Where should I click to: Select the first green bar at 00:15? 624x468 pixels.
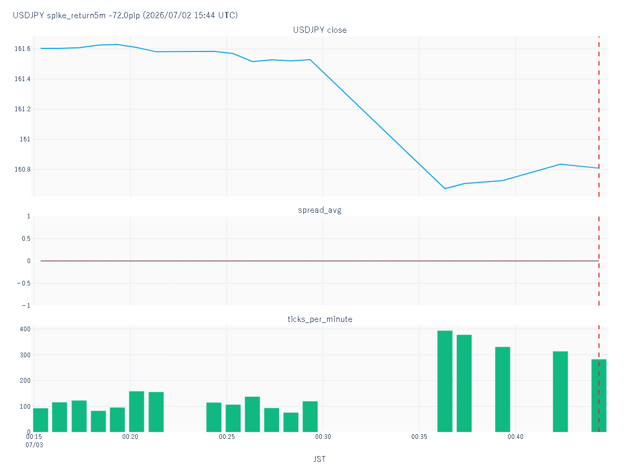(x=41, y=420)
